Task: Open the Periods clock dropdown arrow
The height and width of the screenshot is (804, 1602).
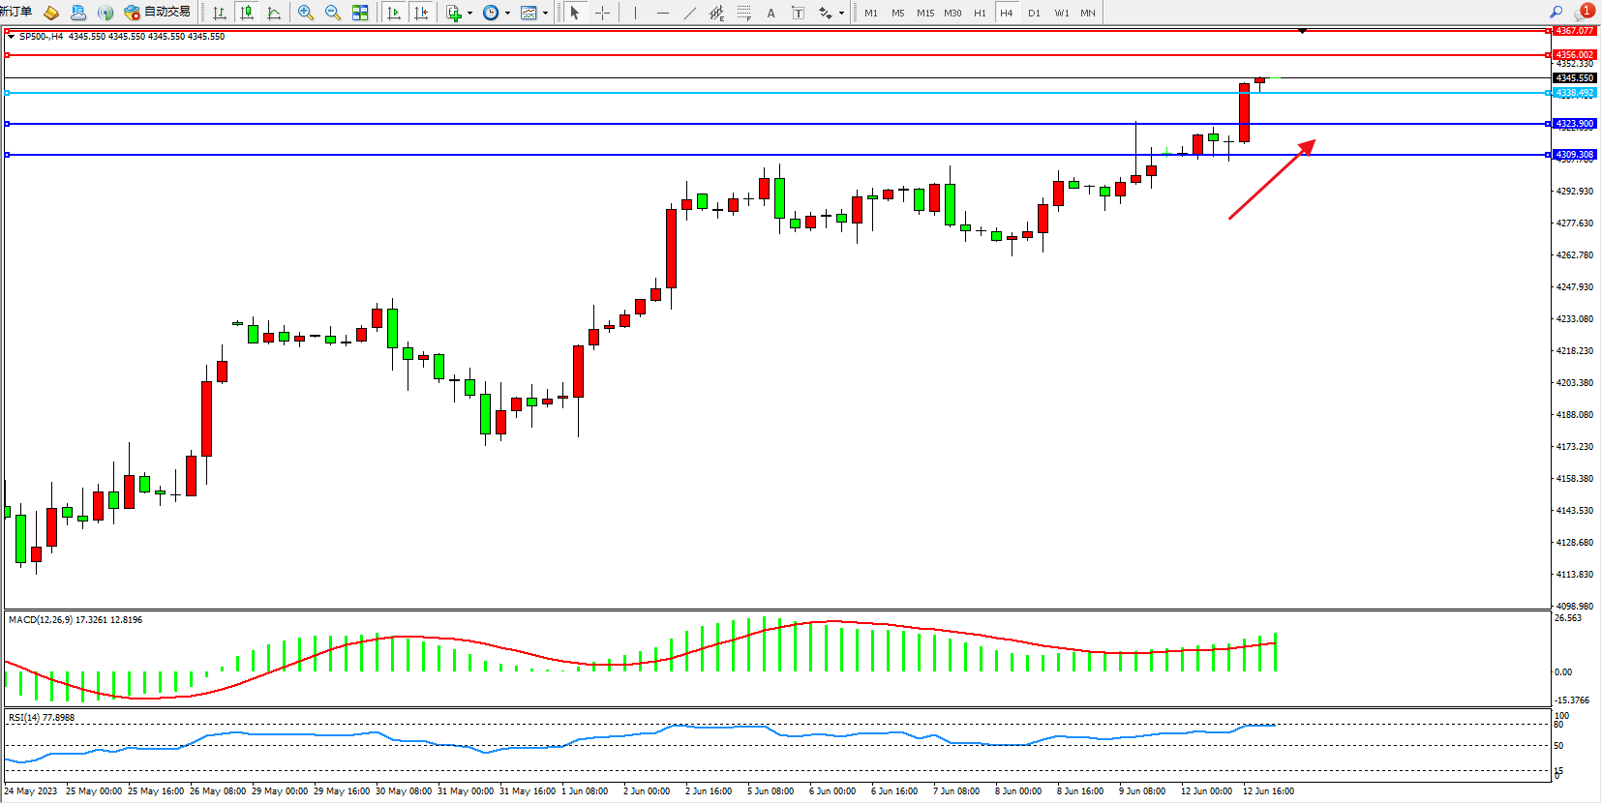Action: pos(508,14)
